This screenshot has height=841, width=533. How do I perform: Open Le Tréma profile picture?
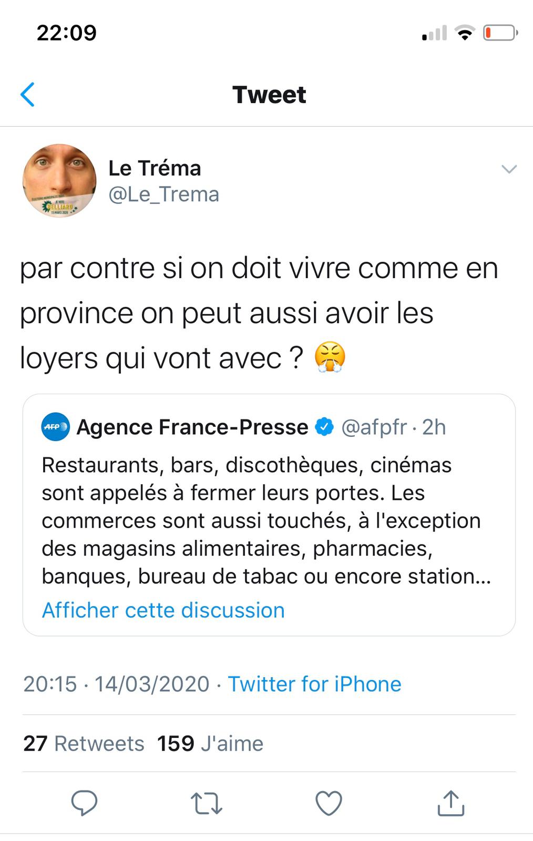click(x=59, y=180)
